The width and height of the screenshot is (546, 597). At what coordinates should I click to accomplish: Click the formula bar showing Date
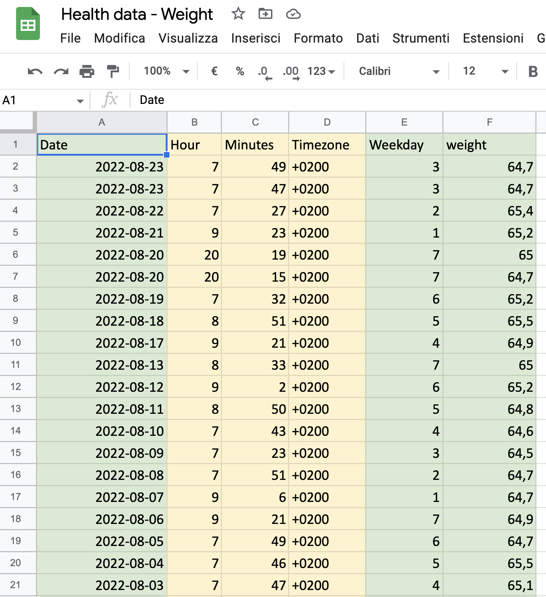click(x=338, y=100)
